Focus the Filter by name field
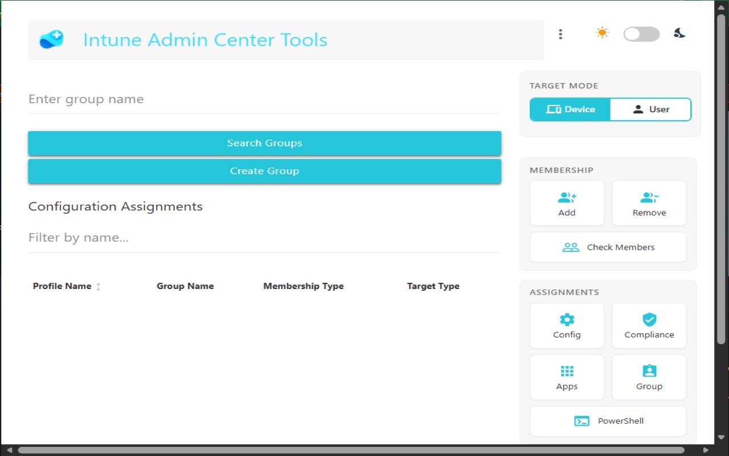Image resolution: width=729 pixels, height=456 pixels. tap(265, 238)
